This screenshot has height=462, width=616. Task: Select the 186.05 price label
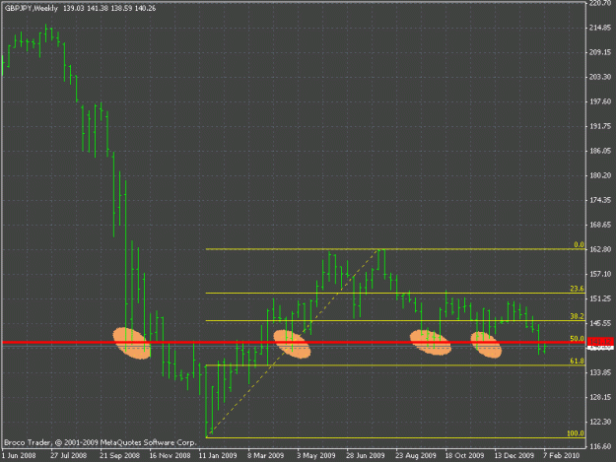(x=600, y=151)
